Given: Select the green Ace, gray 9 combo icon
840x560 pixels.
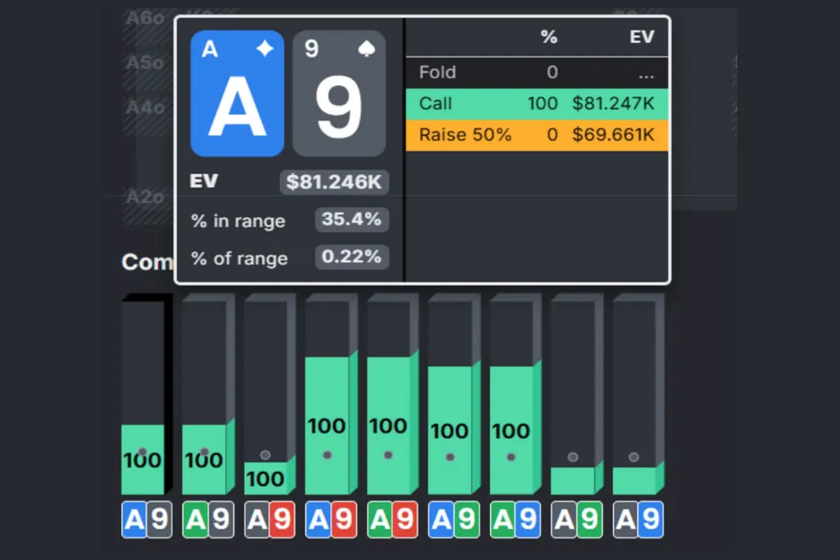Looking at the screenshot, I should pos(208,520).
